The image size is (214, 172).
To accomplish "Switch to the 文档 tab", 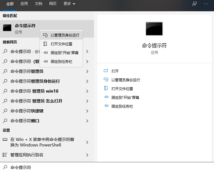I will tap(38, 4).
